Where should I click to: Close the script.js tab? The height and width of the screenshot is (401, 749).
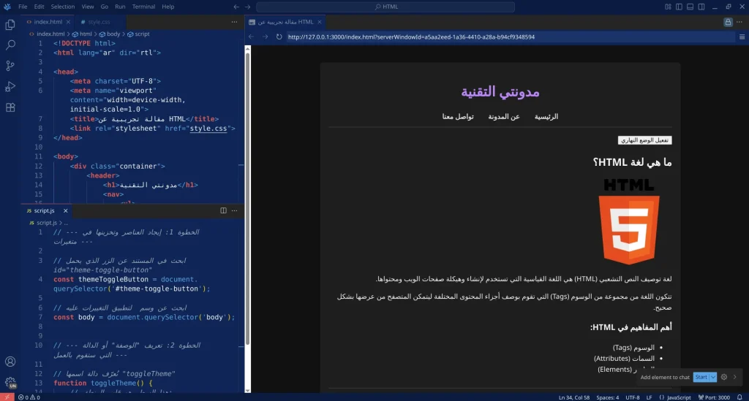tap(65, 211)
